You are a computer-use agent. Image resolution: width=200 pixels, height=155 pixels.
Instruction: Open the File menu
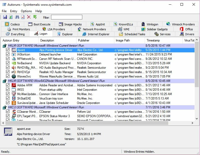pos(4,11)
